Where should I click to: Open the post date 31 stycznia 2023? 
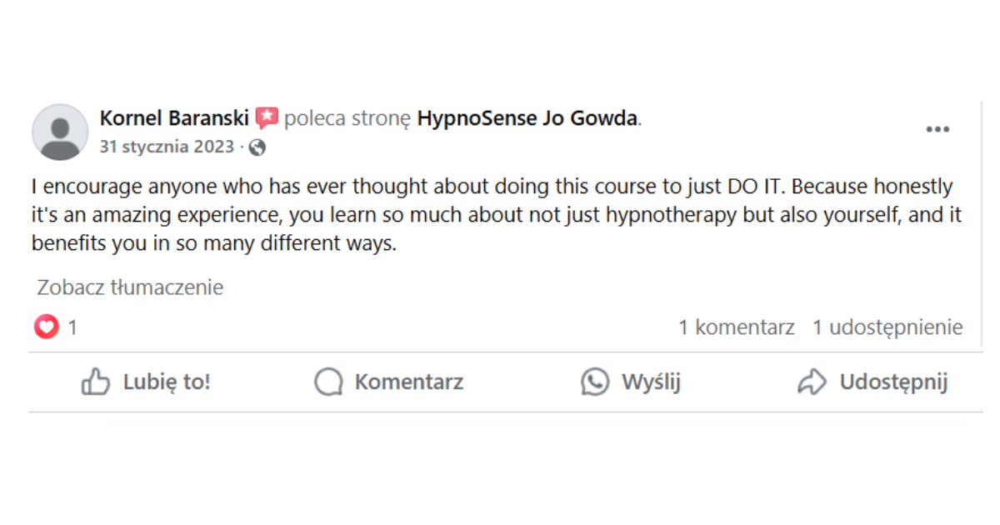click(x=167, y=147)
